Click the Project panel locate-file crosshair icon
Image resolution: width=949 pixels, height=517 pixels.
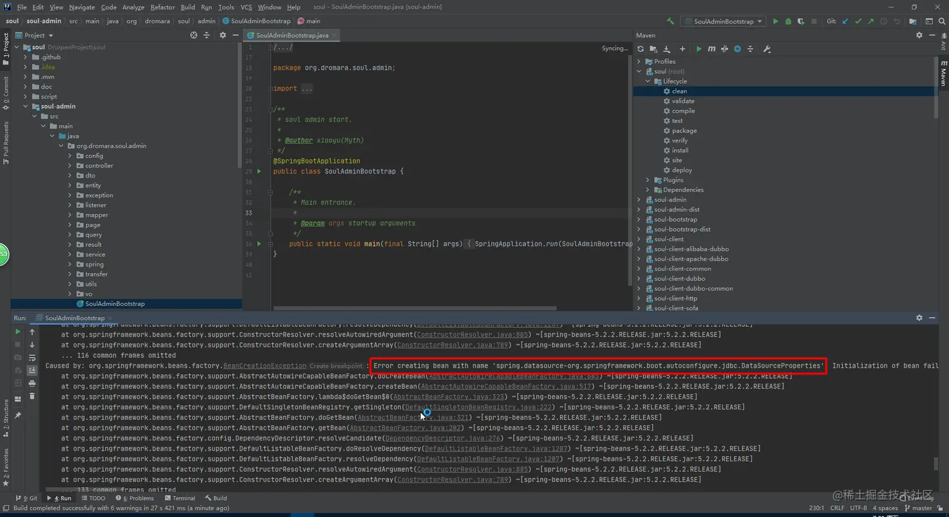193,35
